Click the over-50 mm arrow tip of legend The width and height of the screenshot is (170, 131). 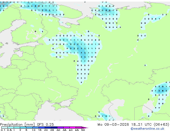[x=85, y=128]
